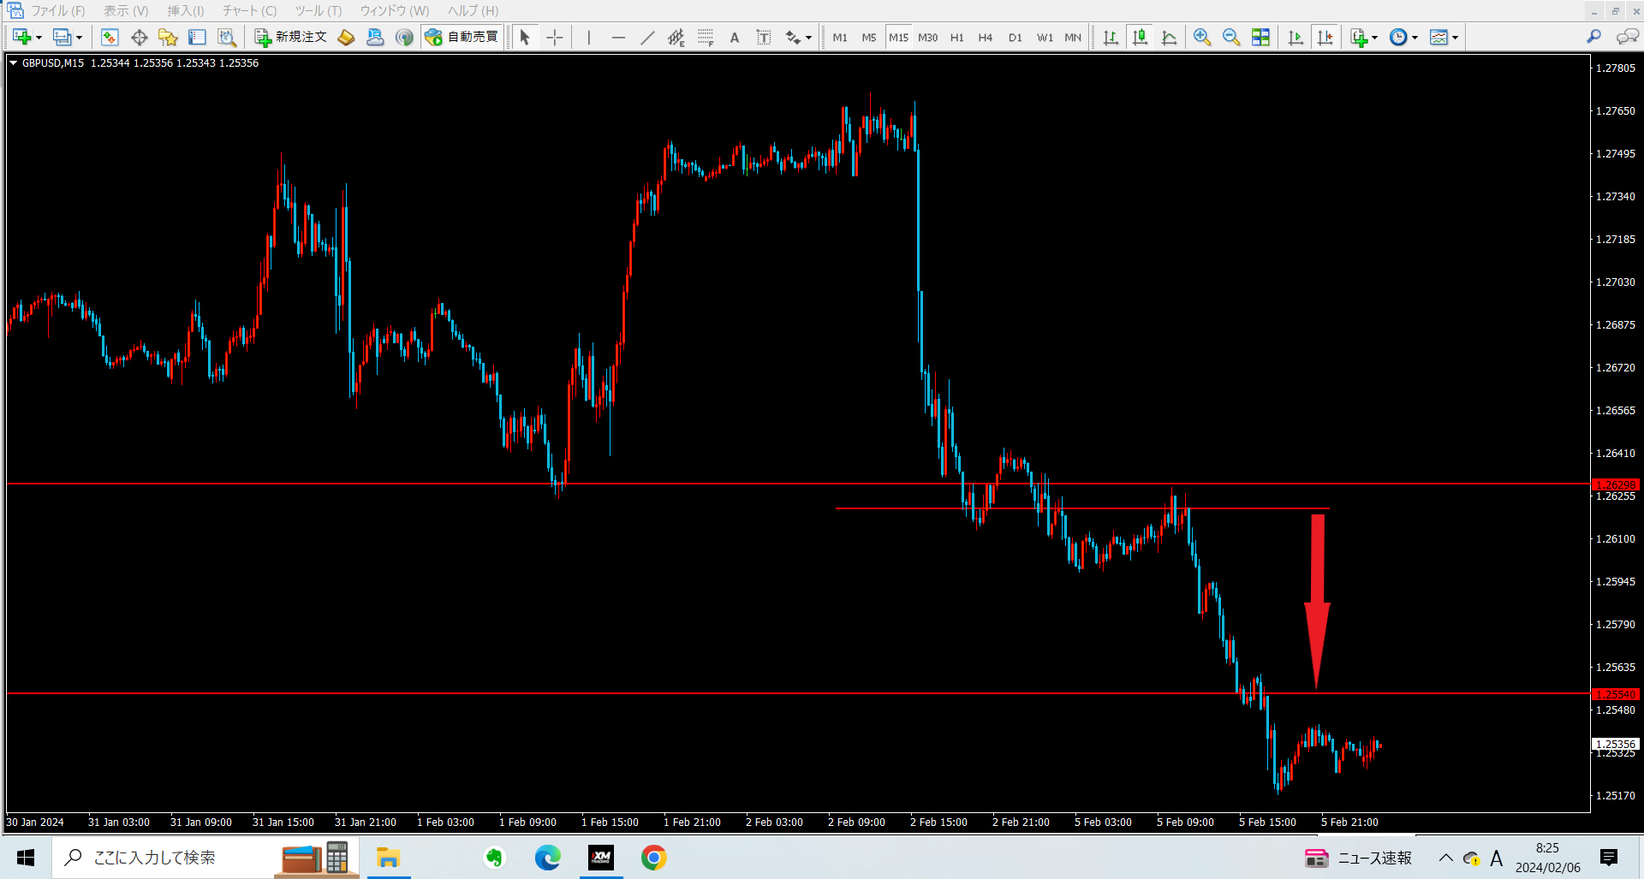Expand the arrows objects dropdown

(x=808, y=38)
